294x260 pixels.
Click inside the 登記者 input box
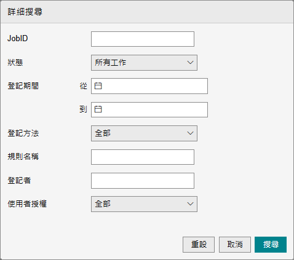(x=143, y=181)
